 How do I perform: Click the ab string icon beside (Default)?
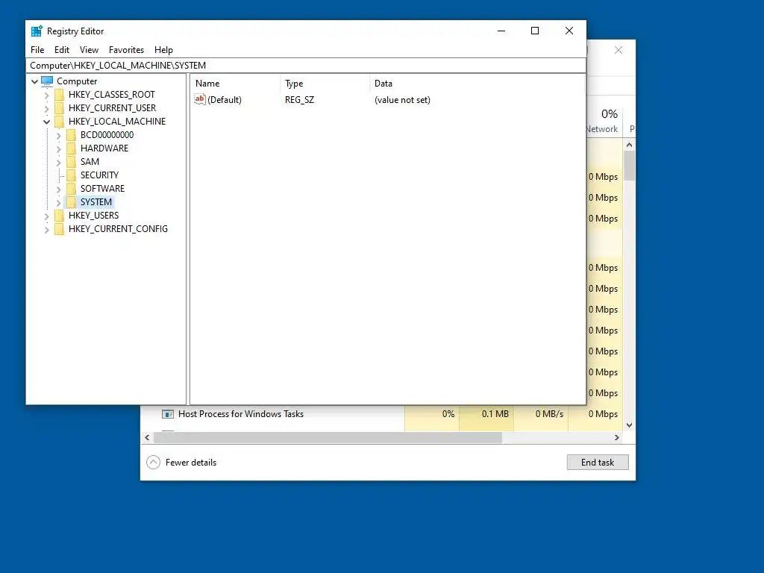(200, 99)
